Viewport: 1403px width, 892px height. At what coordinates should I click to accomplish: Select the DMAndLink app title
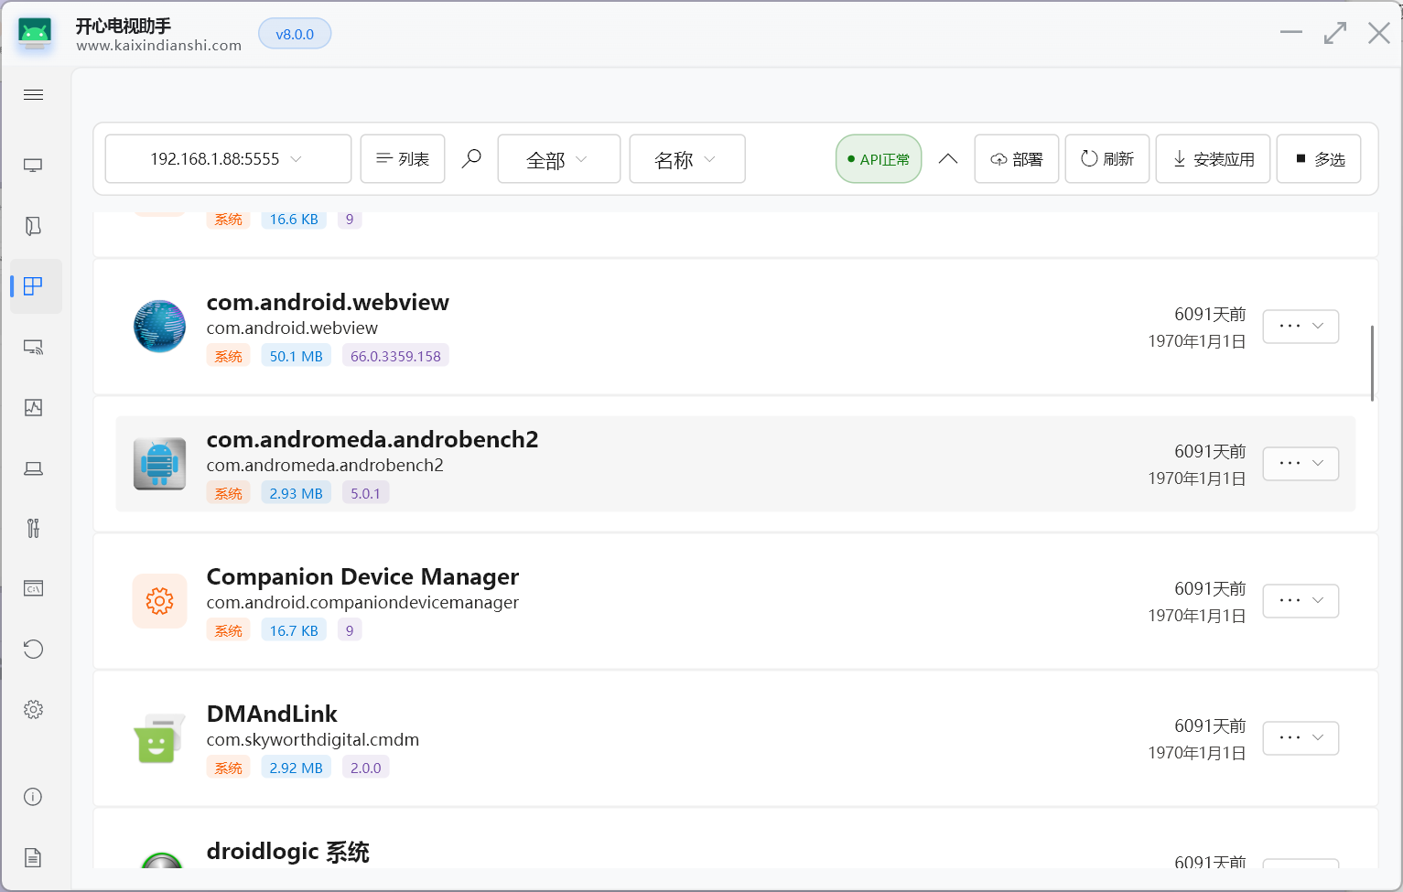coord(272,714)
